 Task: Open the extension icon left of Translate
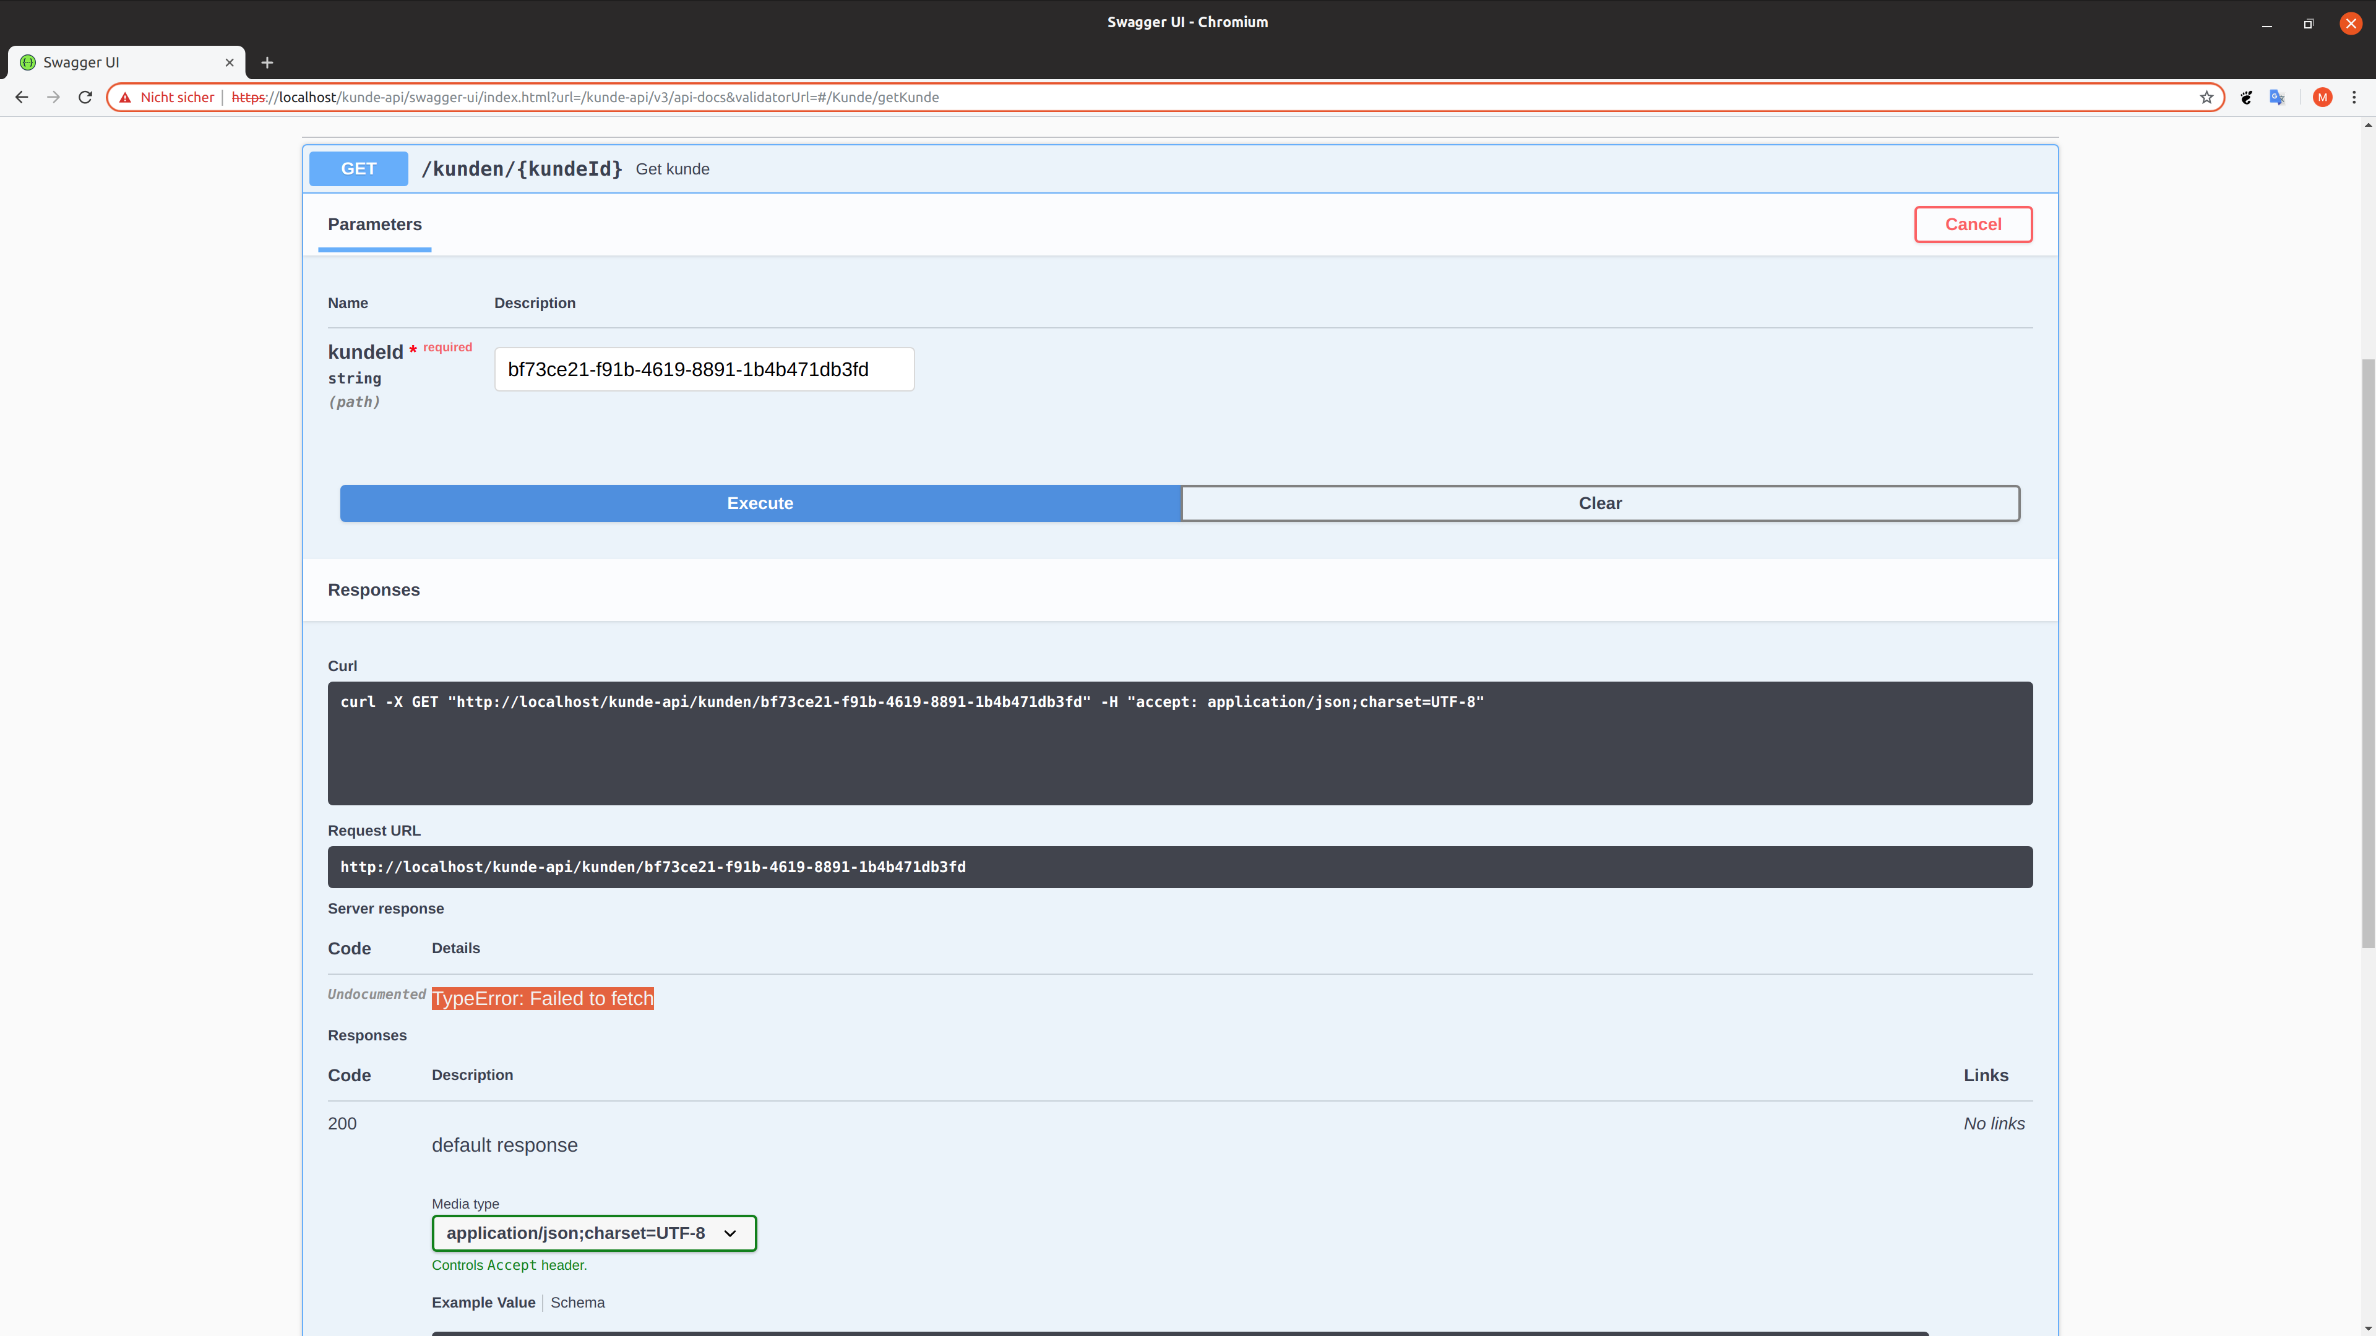click(2246, 97)
